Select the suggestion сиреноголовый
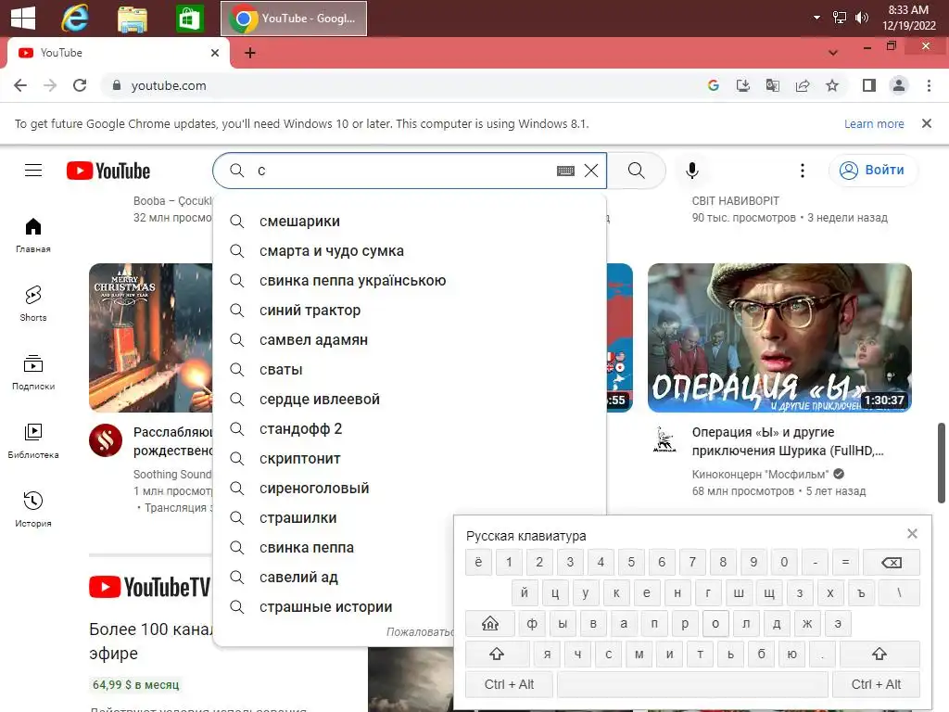The image size is (949, 712). pyautogui.click(x=410, y=489)
